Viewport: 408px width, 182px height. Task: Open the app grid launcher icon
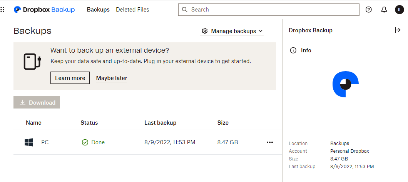pyautogui.click(x=2, y=10)
